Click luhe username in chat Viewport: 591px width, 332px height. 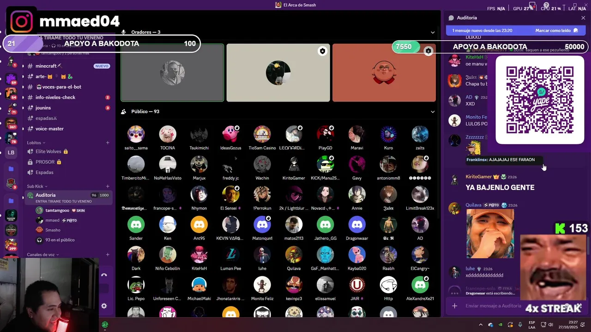pos(470,268)
